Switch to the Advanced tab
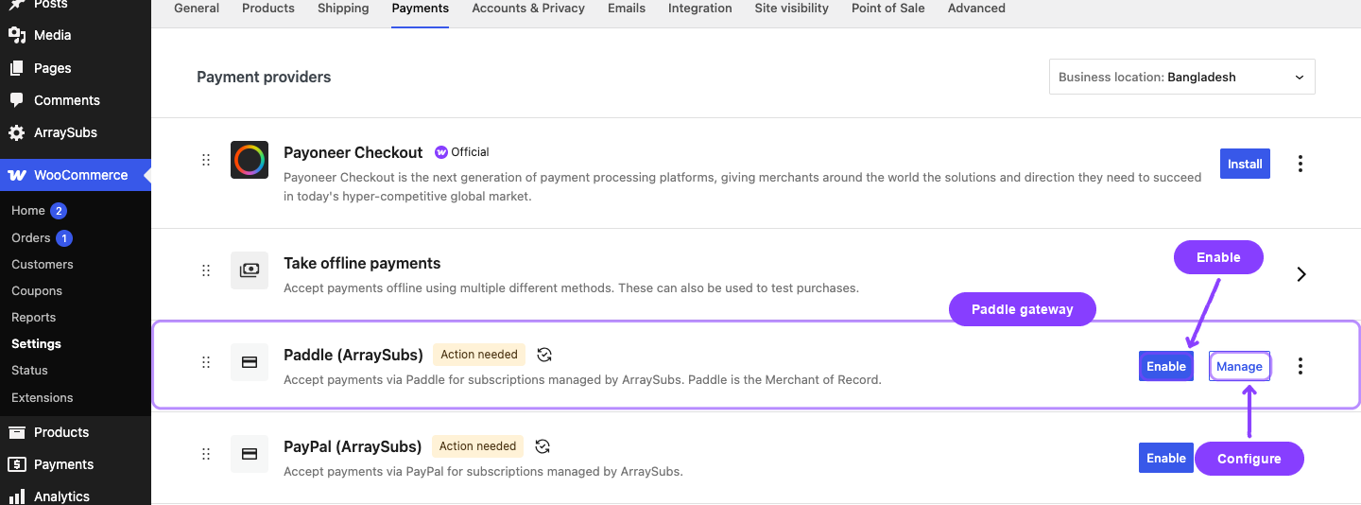 [976, 9]
